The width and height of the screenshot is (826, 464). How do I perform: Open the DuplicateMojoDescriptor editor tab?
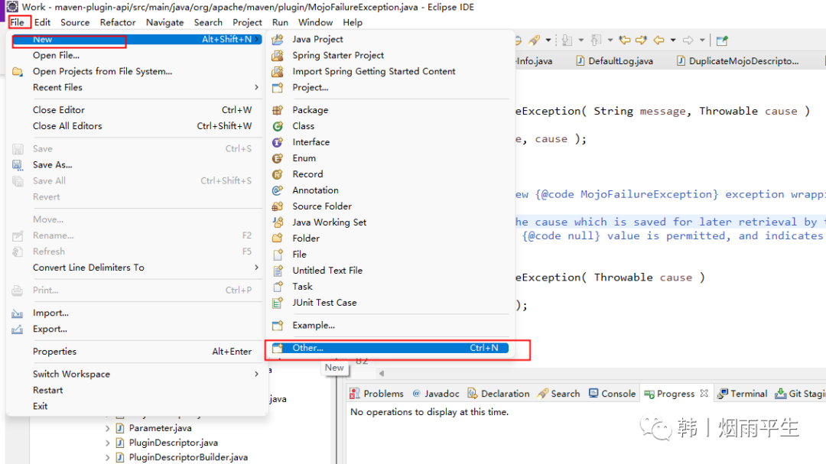pyautogui.click(x=743, y=61)
